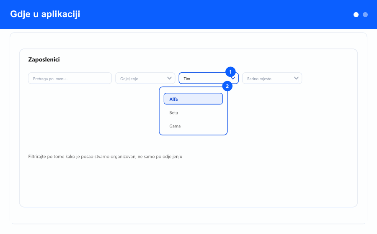This screenshot has width=377, height=234.
Task: Click the Pretraga po imenu search field
Action: tap(70, 79)
